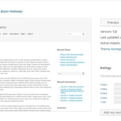Click the 3 stars rating bar

pos(117,93)
